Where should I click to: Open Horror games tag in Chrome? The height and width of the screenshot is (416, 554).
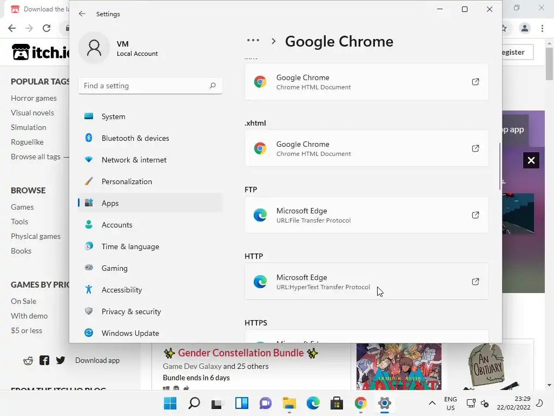click(34, 98)
